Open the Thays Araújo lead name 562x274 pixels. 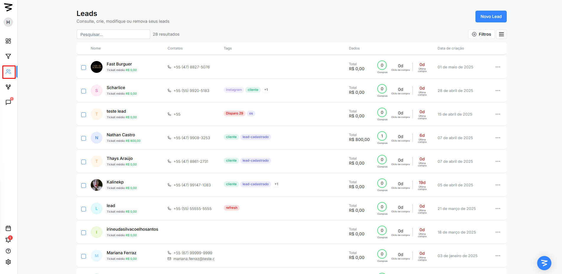(120, 158)
